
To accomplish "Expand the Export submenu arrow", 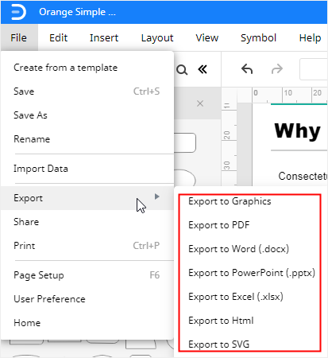I will (x=157, y=197).
